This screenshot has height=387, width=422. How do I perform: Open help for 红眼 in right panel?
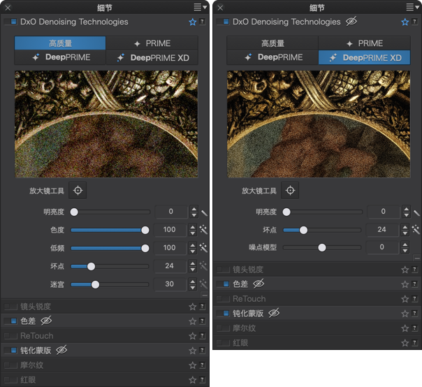[x=415, y=342]
